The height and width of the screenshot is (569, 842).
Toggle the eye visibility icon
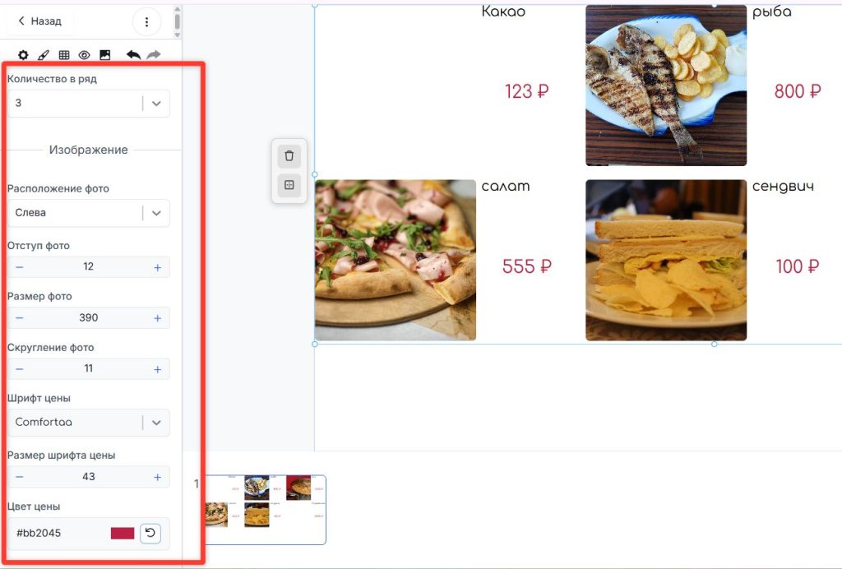pyautogui.click(x=85, y=55)
